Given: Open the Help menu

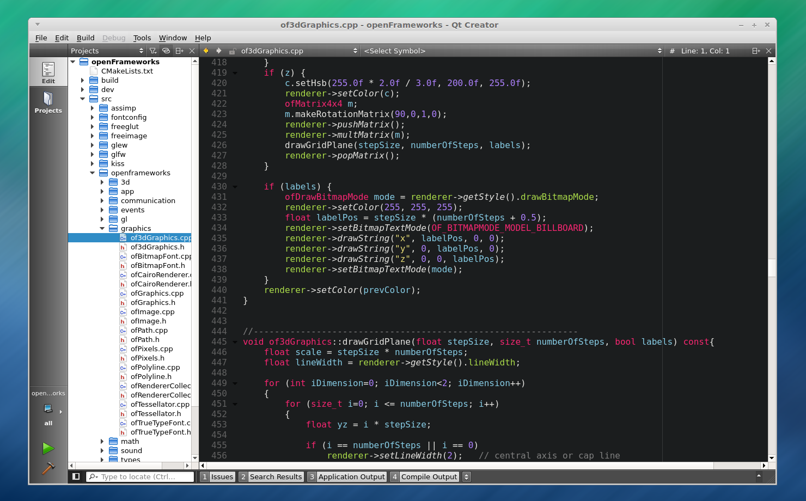Looking at the screenshot, I should 203,38.
